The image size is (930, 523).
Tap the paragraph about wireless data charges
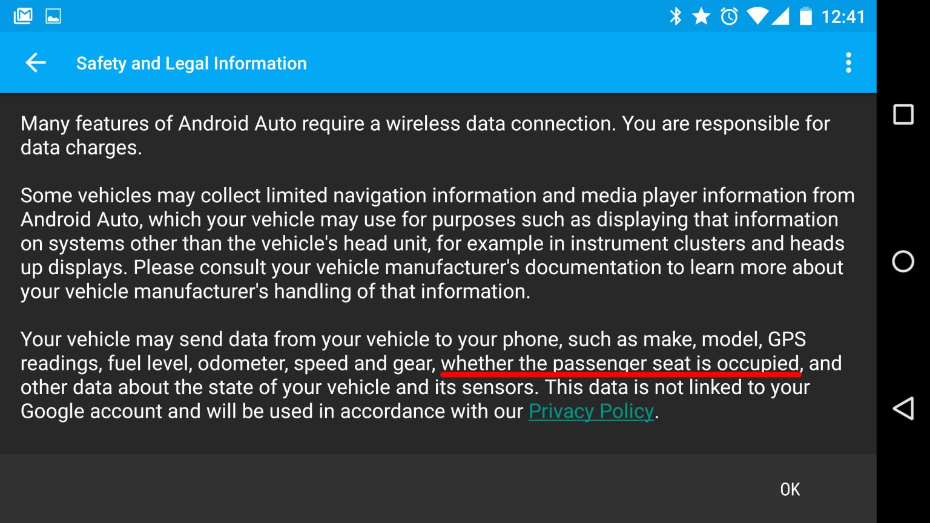tap(424, 135)
